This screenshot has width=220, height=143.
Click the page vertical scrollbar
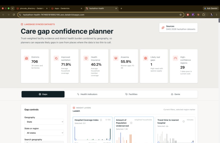point(219,20)
